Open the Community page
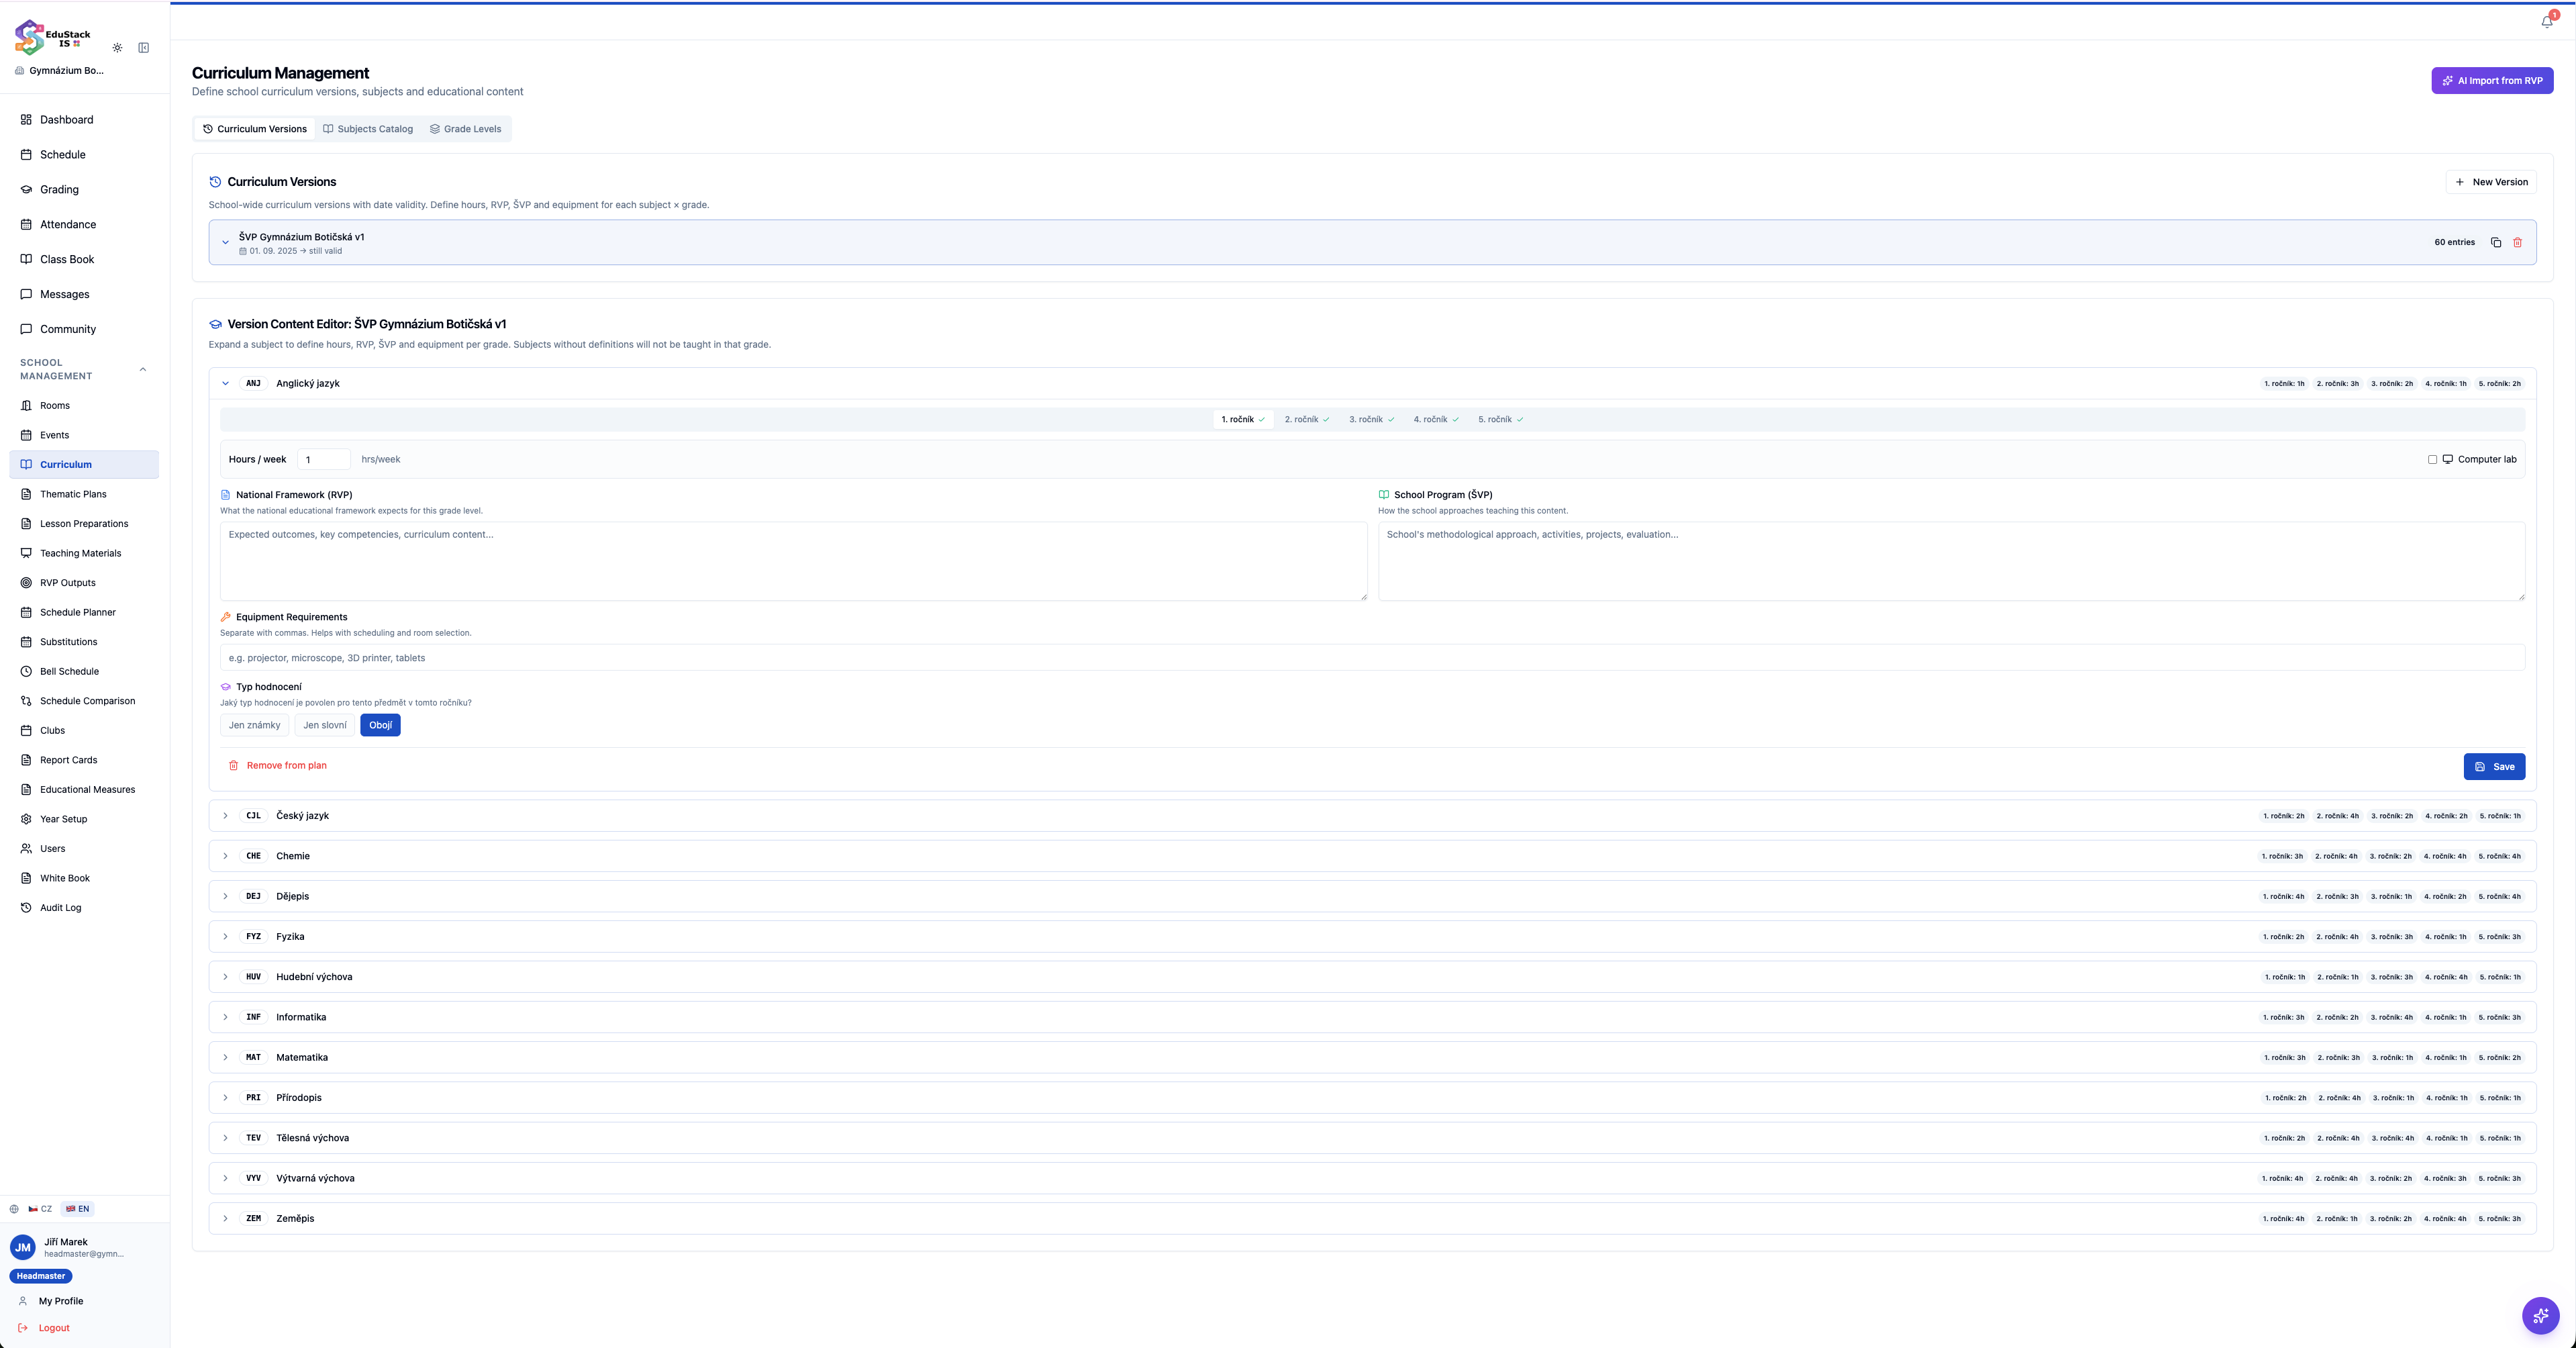Image resolution: width=2576 pixels, height=1348 pixels. point(84,329)
